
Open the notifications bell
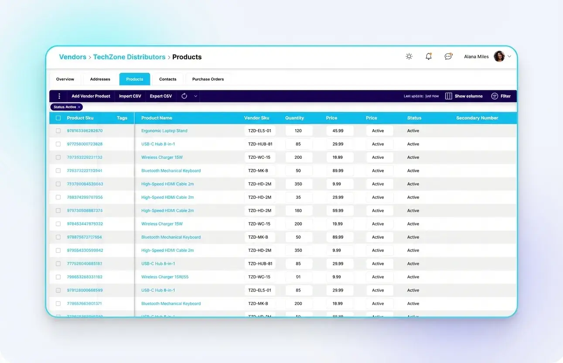(428, 56)
